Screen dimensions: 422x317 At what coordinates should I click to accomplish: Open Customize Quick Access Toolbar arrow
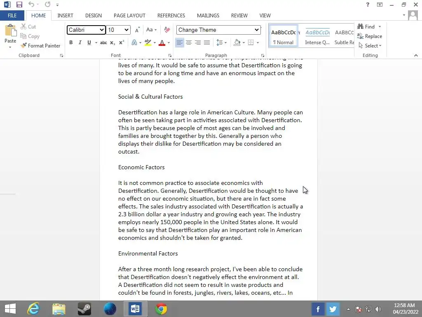[57, 5]
